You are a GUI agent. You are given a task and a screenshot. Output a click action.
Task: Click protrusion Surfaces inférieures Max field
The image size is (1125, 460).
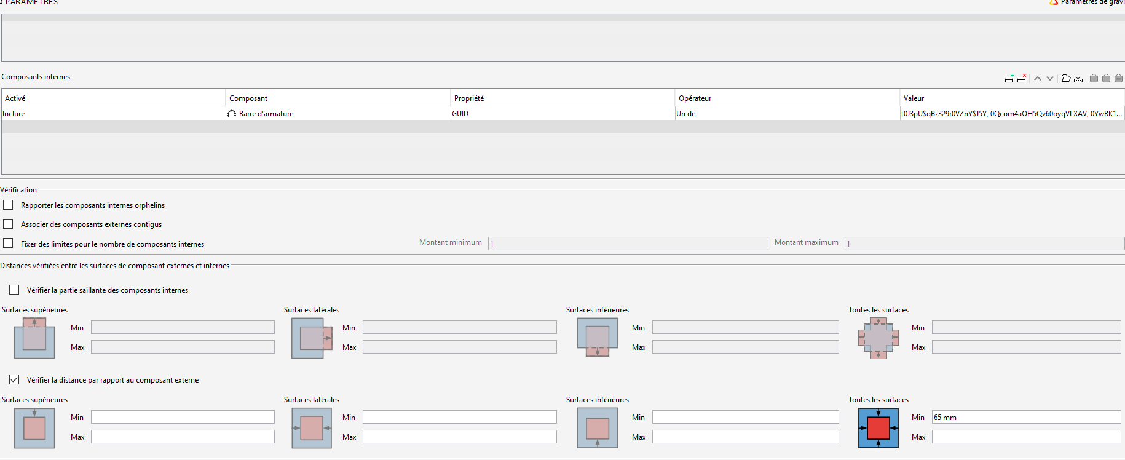pyautogui.click(x=745, y=347)
